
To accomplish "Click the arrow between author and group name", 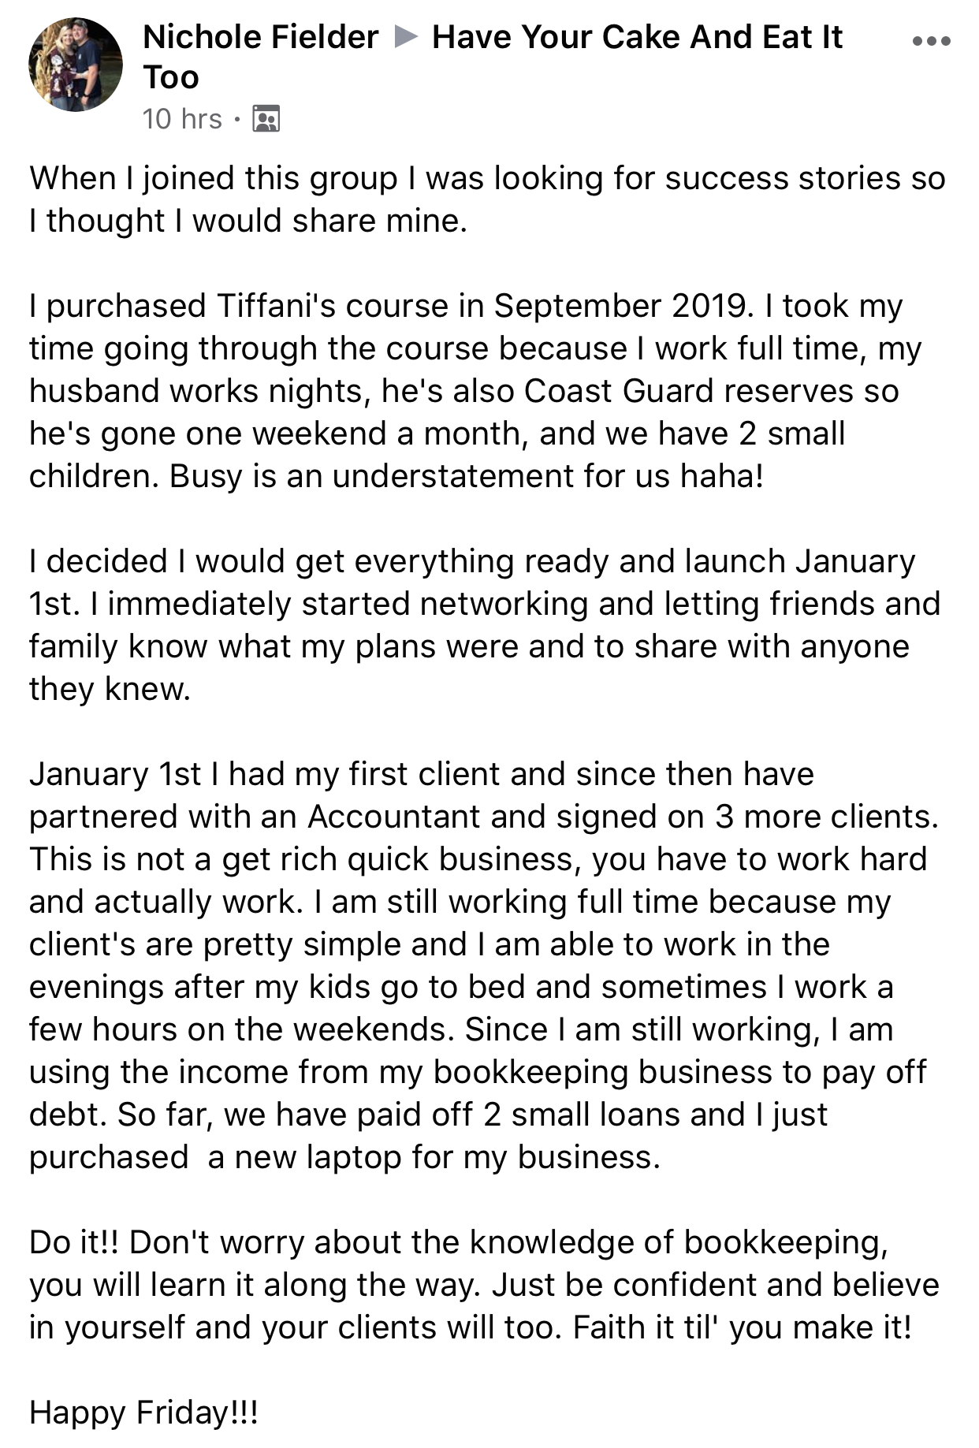I will (x=405, y=36).
